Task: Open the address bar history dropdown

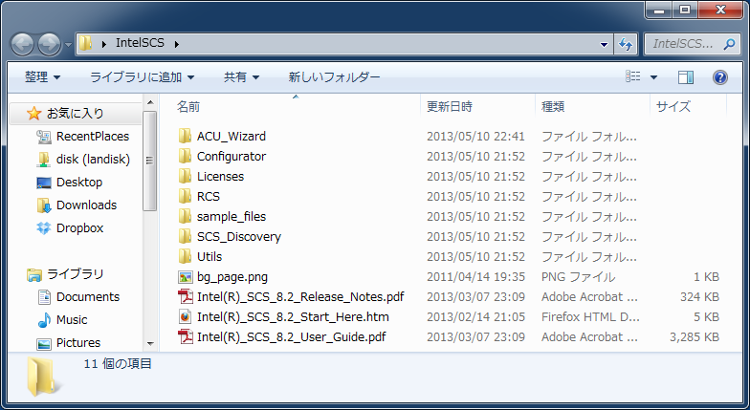Action: [604, 44]
